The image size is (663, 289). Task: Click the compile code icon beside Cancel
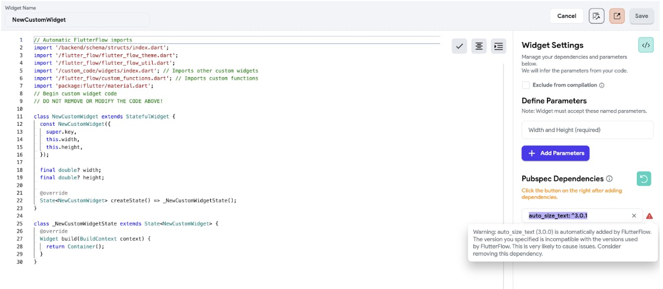[x=596, y=16]
